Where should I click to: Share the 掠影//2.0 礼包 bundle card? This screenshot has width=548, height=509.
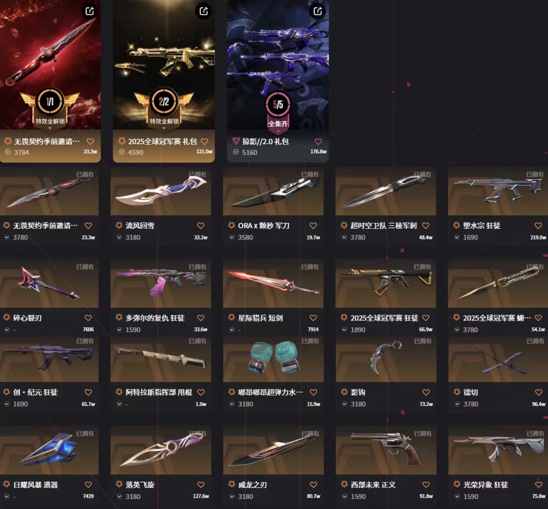click(x=318, y=11)
